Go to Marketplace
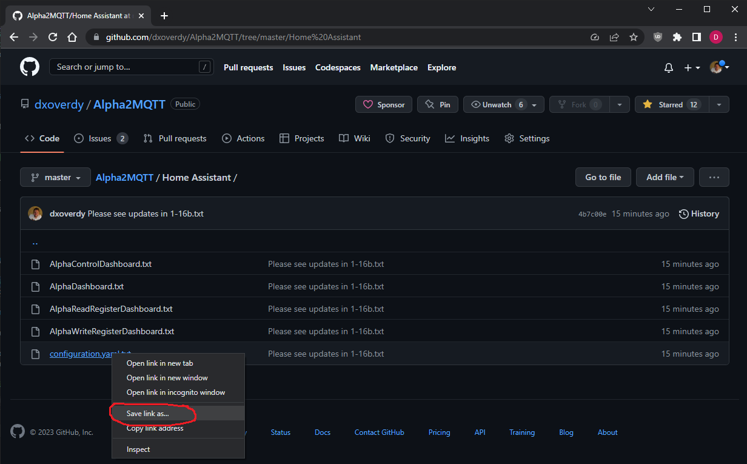Viewport: 747px width, 464px height. (x=394, y=67)
